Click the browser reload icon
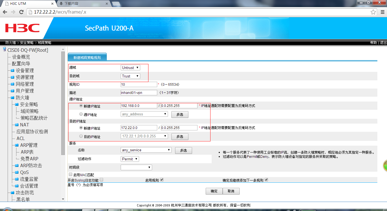The width and height of the screenshot is (387, 211). 21,12
